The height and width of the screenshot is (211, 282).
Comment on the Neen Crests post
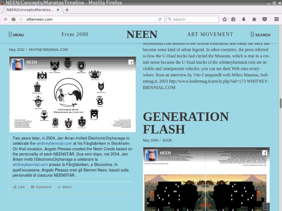(x=41, y=187)
